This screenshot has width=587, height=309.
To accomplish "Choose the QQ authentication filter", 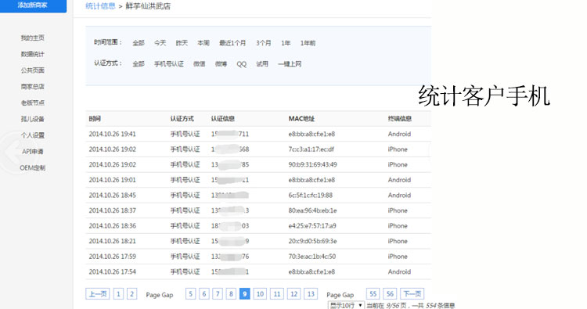I will coord(242,64).
